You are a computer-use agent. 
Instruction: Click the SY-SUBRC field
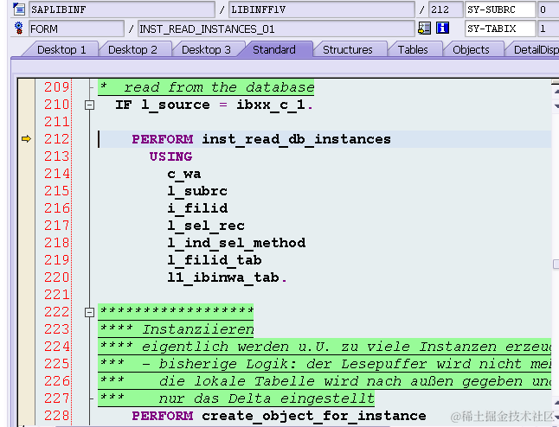tap(500, 10)
